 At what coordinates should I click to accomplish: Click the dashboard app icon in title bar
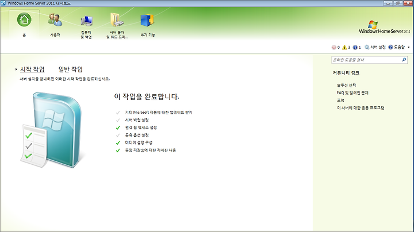(x=3, y=3)
